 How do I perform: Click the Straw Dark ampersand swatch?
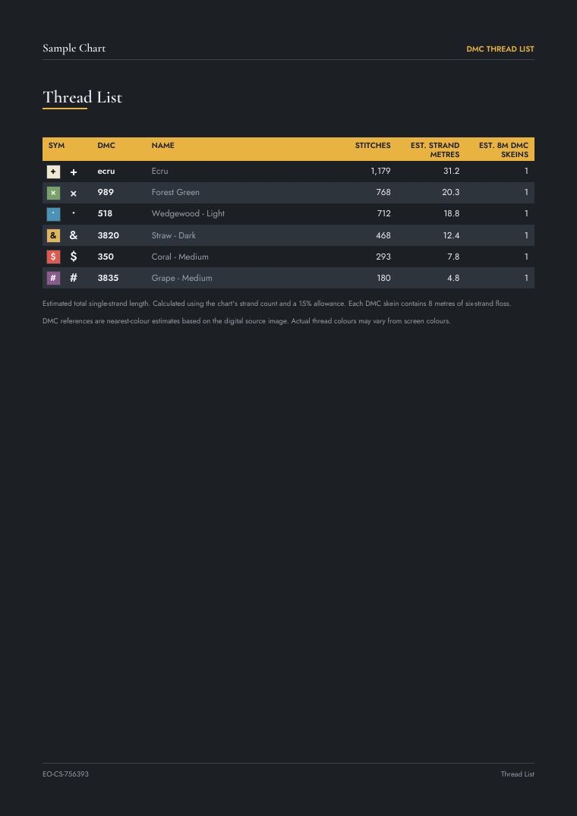[x=53, y=236]
